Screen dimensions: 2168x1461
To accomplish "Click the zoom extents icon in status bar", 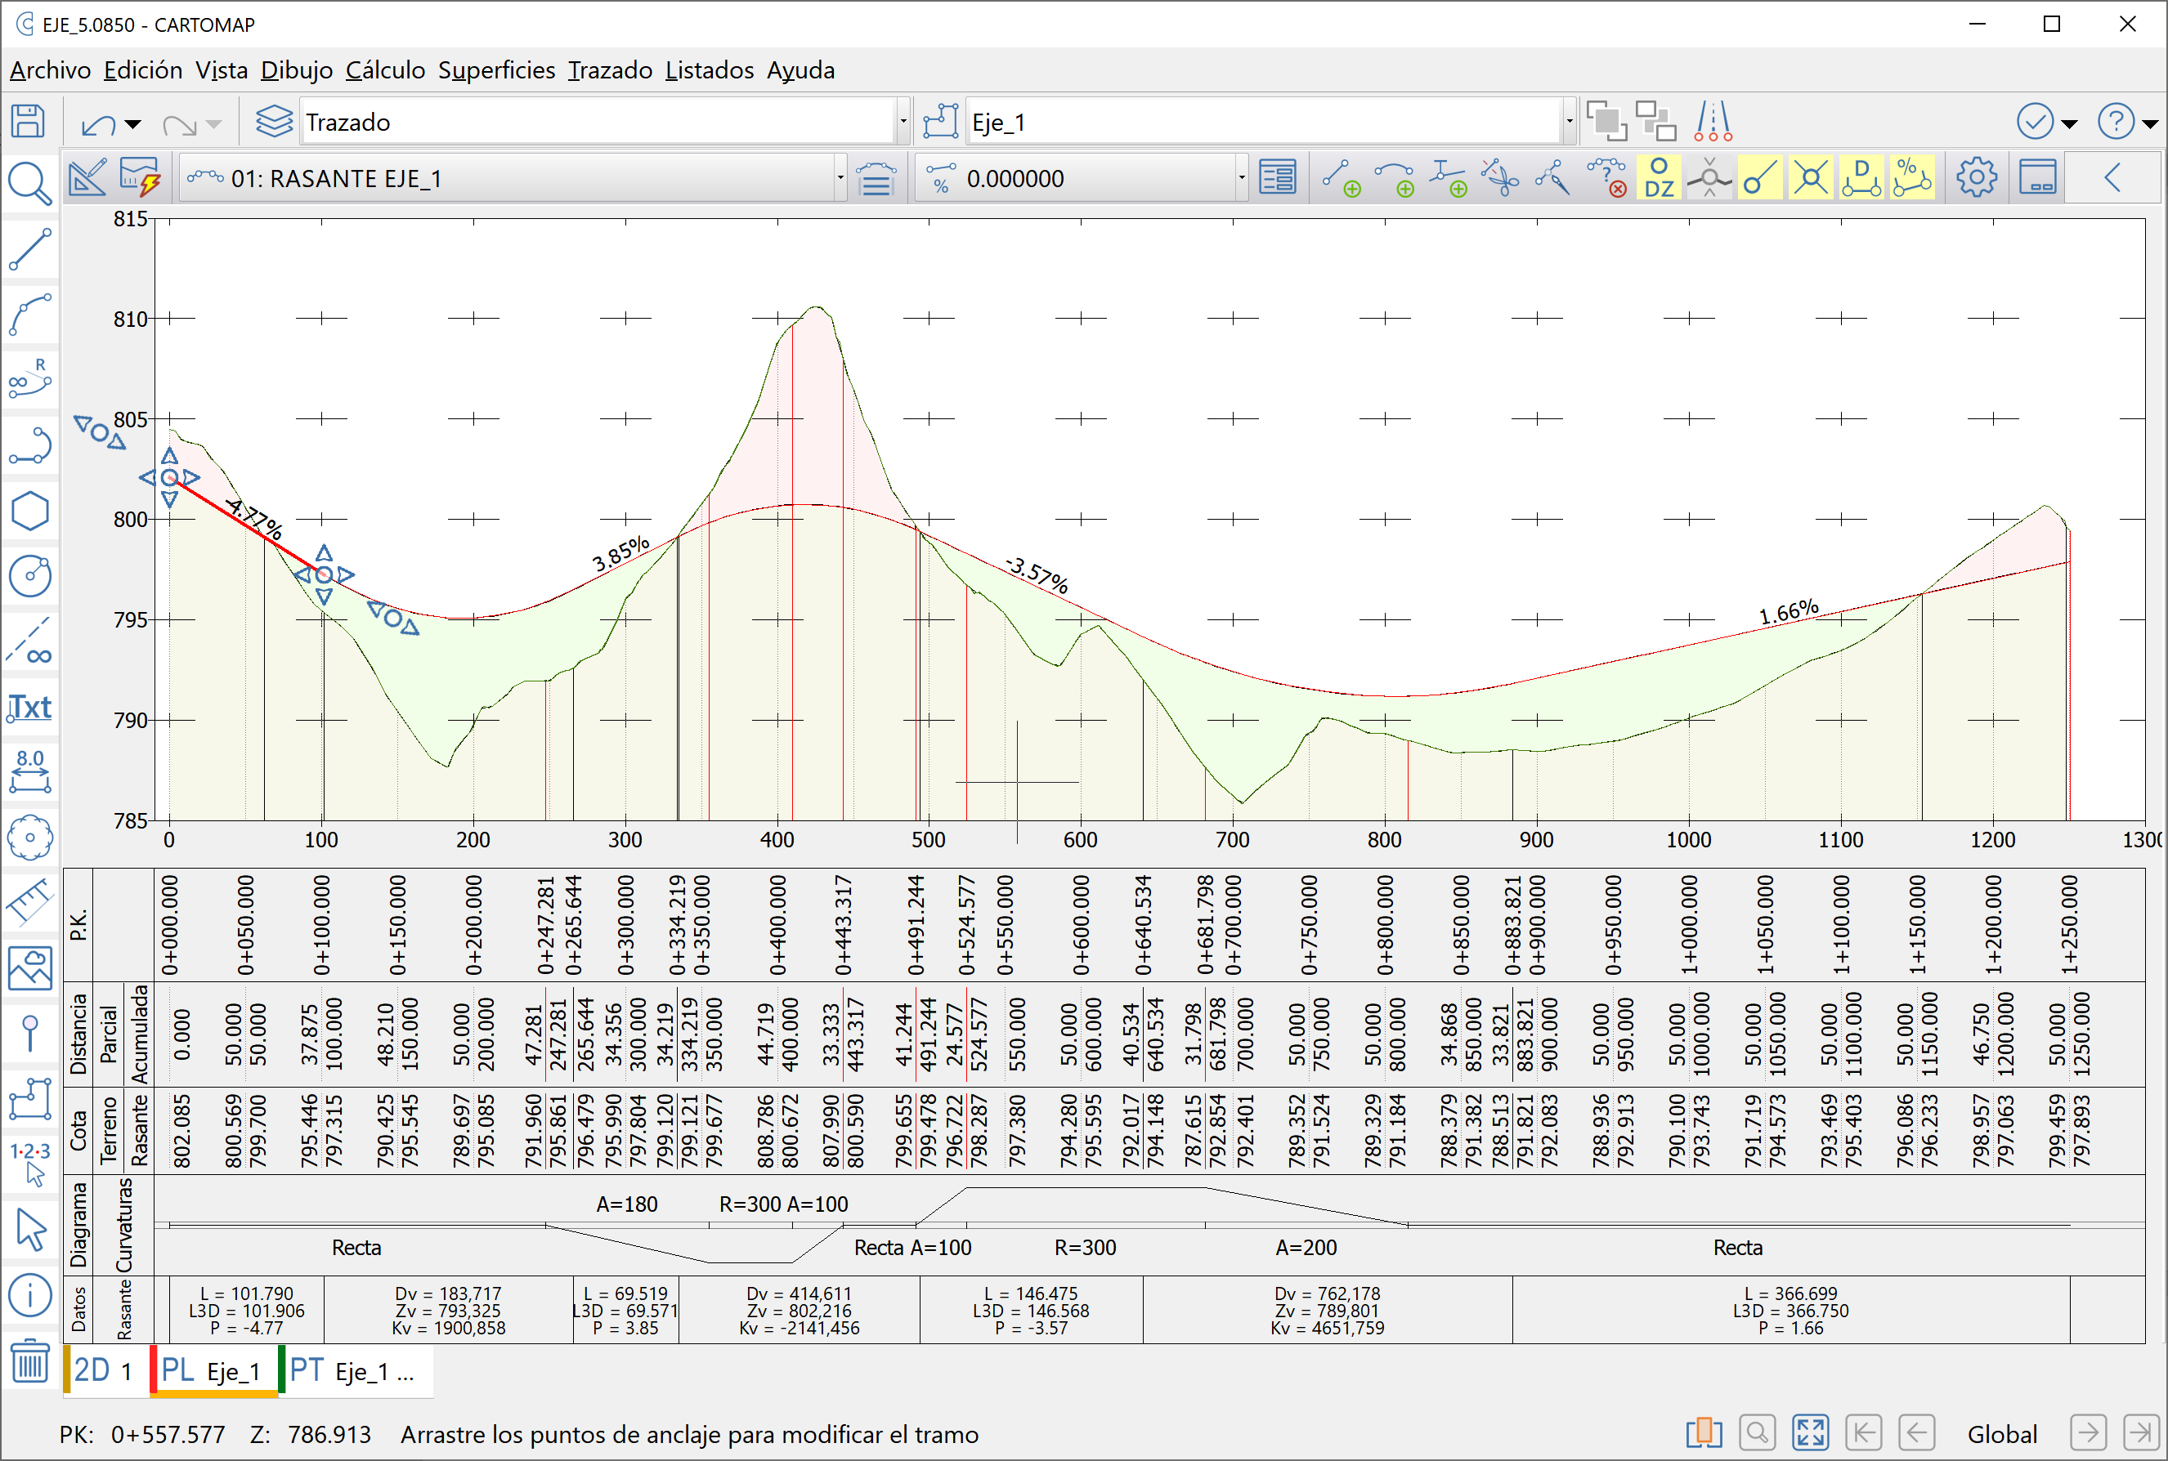I will (x=1809, y=1432).
